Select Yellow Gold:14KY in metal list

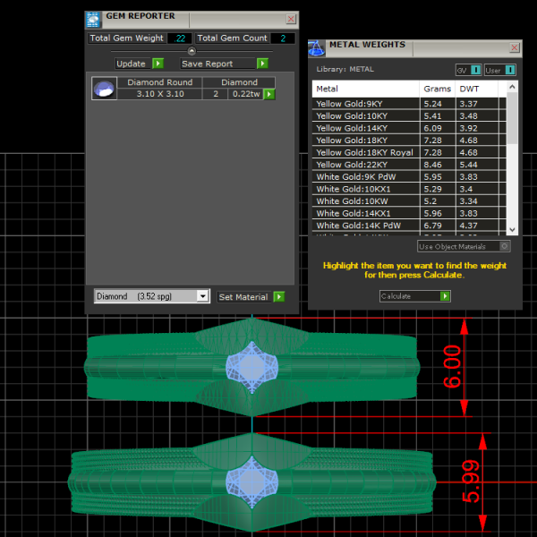(x=367, y=128)
